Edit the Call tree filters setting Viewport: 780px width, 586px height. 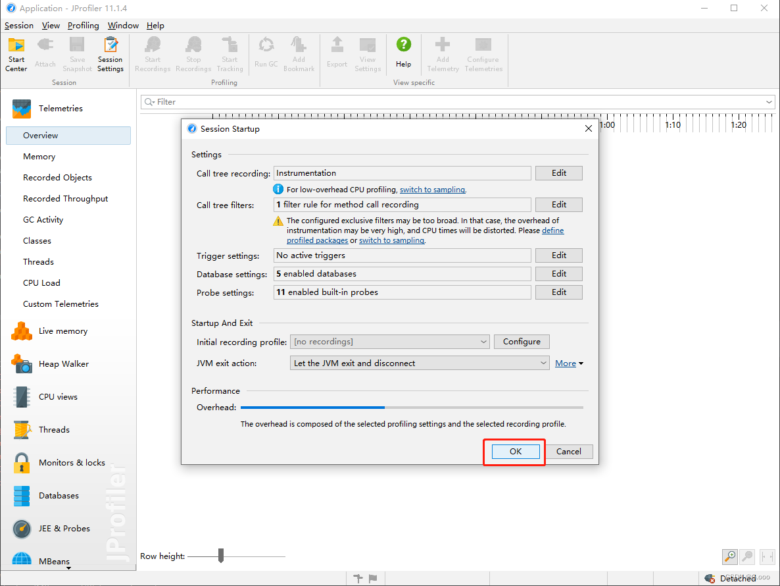tap(558, 205)
